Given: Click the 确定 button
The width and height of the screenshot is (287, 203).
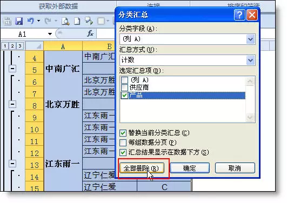Looking at the screenshot, I should click(x=190, y=168).
